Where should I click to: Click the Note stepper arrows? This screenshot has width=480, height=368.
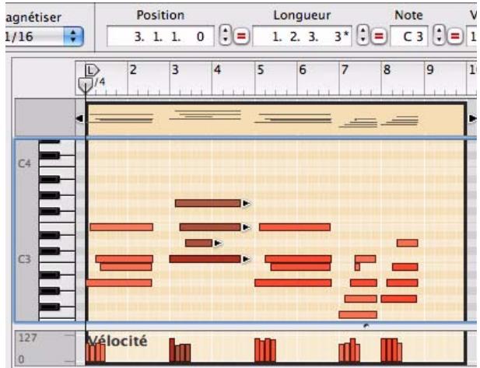click(x=439, y=36)
